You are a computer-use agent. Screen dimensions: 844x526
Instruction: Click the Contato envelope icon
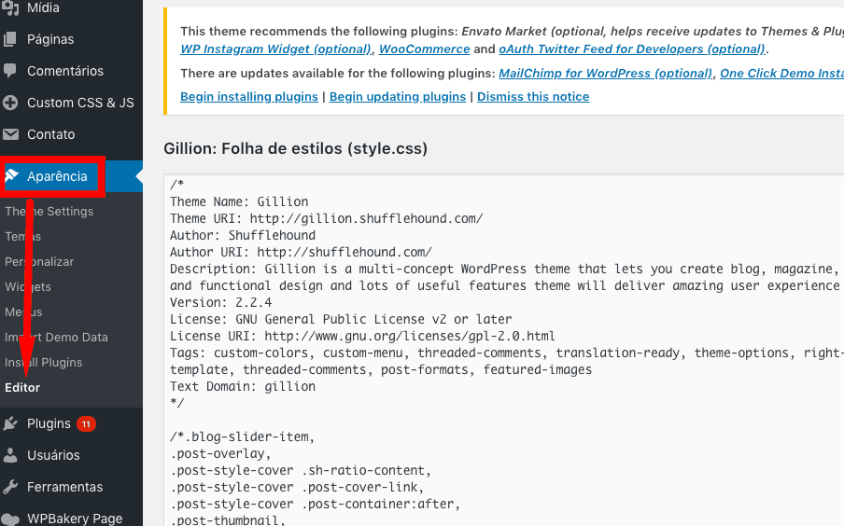tap(10, 134)
